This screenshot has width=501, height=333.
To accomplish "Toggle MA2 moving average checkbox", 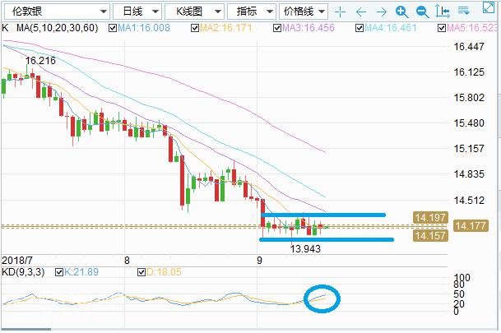I will [195, 28].
